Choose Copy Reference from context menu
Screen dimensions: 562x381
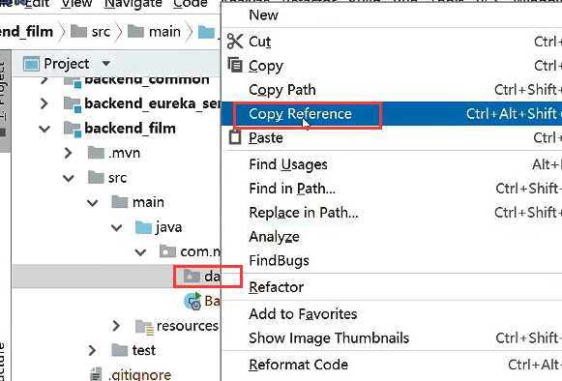pyautogui.click(x=300, y=114)
